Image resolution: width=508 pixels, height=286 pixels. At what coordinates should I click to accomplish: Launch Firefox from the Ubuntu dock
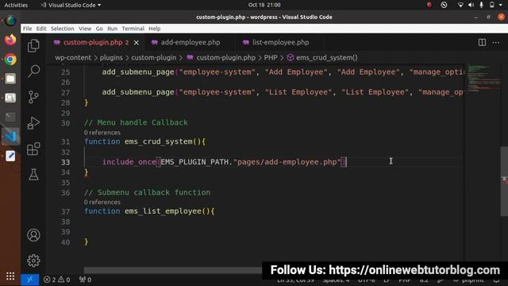click(x=10, y=40)
